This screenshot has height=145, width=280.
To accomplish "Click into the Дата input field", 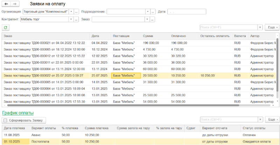I will (x=187, y=12).
